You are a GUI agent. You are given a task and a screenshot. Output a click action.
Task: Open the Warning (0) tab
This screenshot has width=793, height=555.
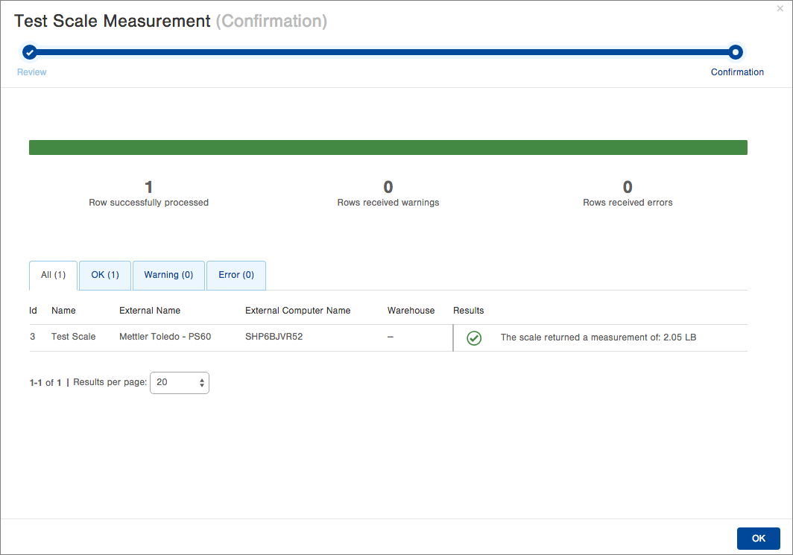[x=168, y=275]
